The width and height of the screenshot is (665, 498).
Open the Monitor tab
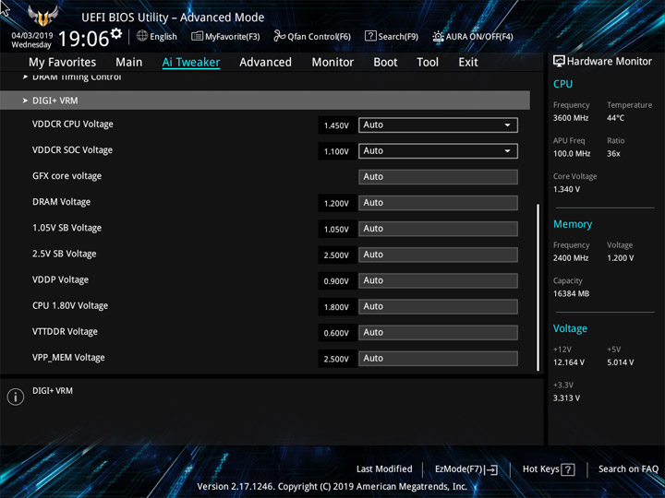coord(332,63)
